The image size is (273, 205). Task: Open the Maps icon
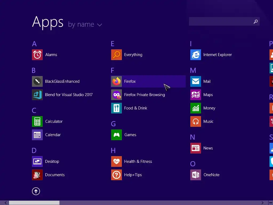196,95
